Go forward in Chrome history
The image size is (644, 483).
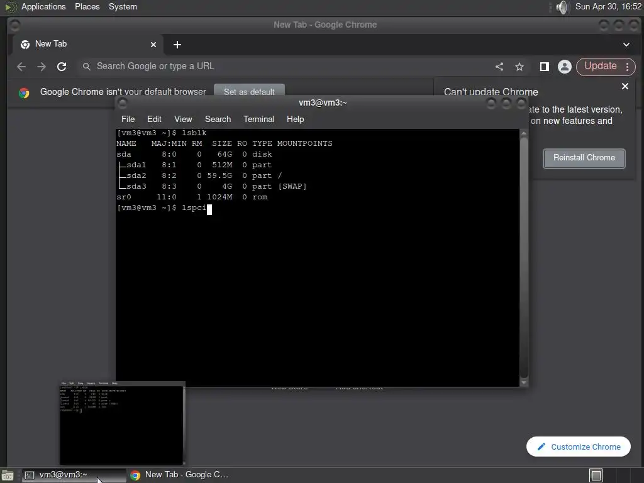42,67
